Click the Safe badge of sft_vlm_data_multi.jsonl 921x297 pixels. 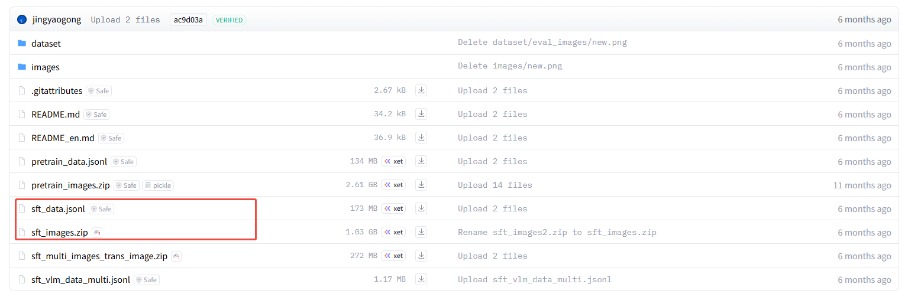click(x=147, y=280)
